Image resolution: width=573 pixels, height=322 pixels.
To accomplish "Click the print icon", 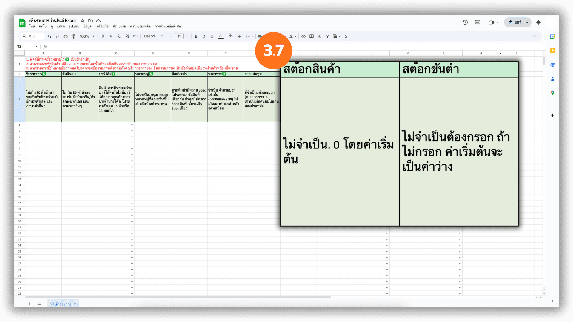I will [65, 36].
